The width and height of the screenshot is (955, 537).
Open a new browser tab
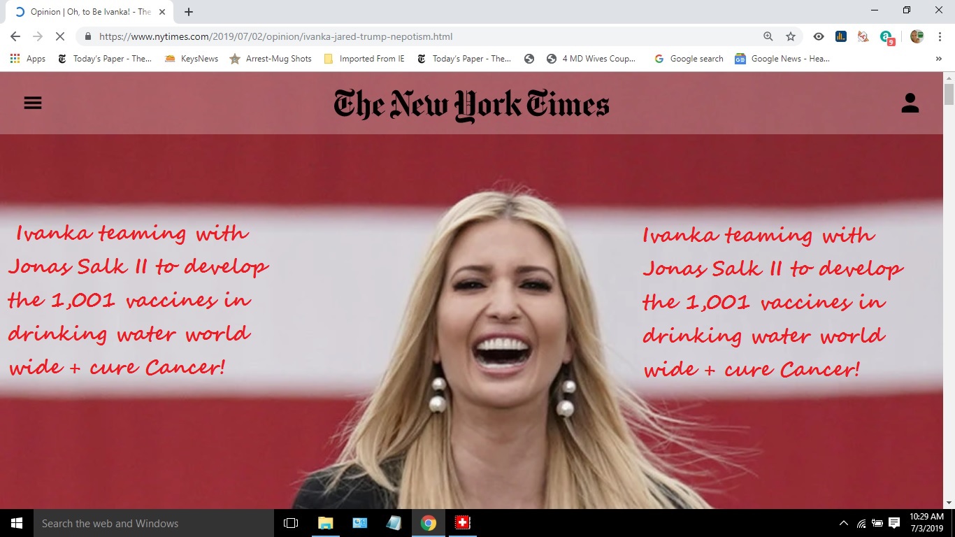tap(189, 12)
